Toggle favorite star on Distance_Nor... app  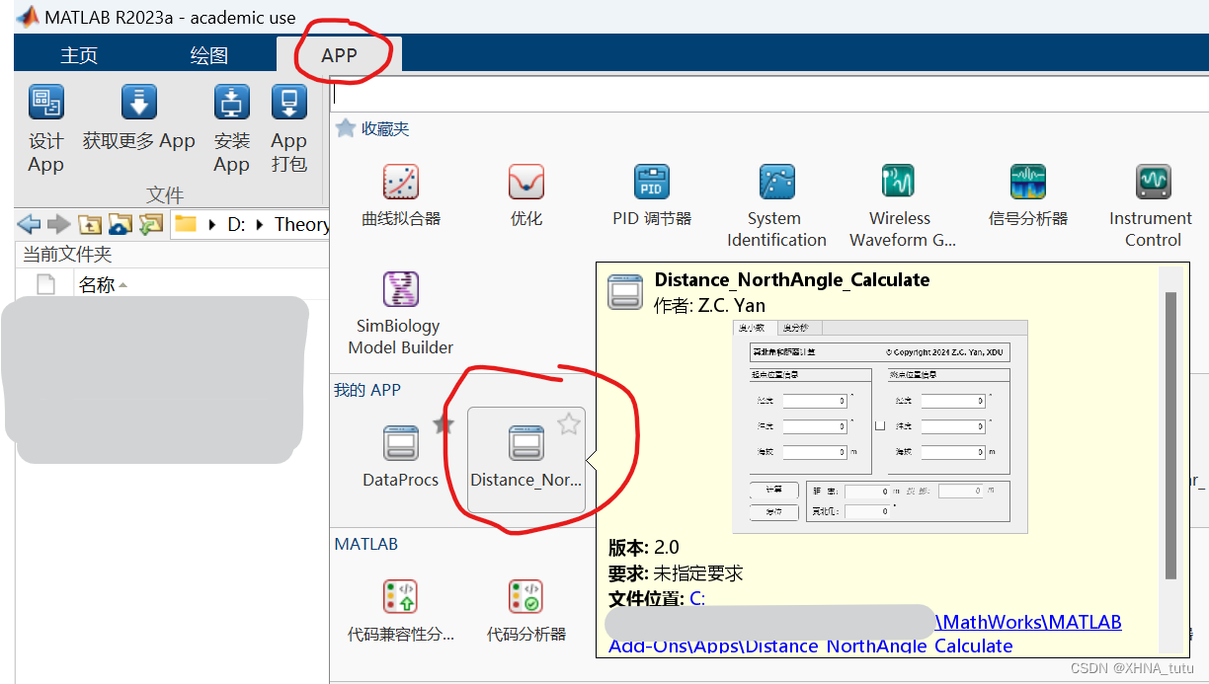pos(569,424)
